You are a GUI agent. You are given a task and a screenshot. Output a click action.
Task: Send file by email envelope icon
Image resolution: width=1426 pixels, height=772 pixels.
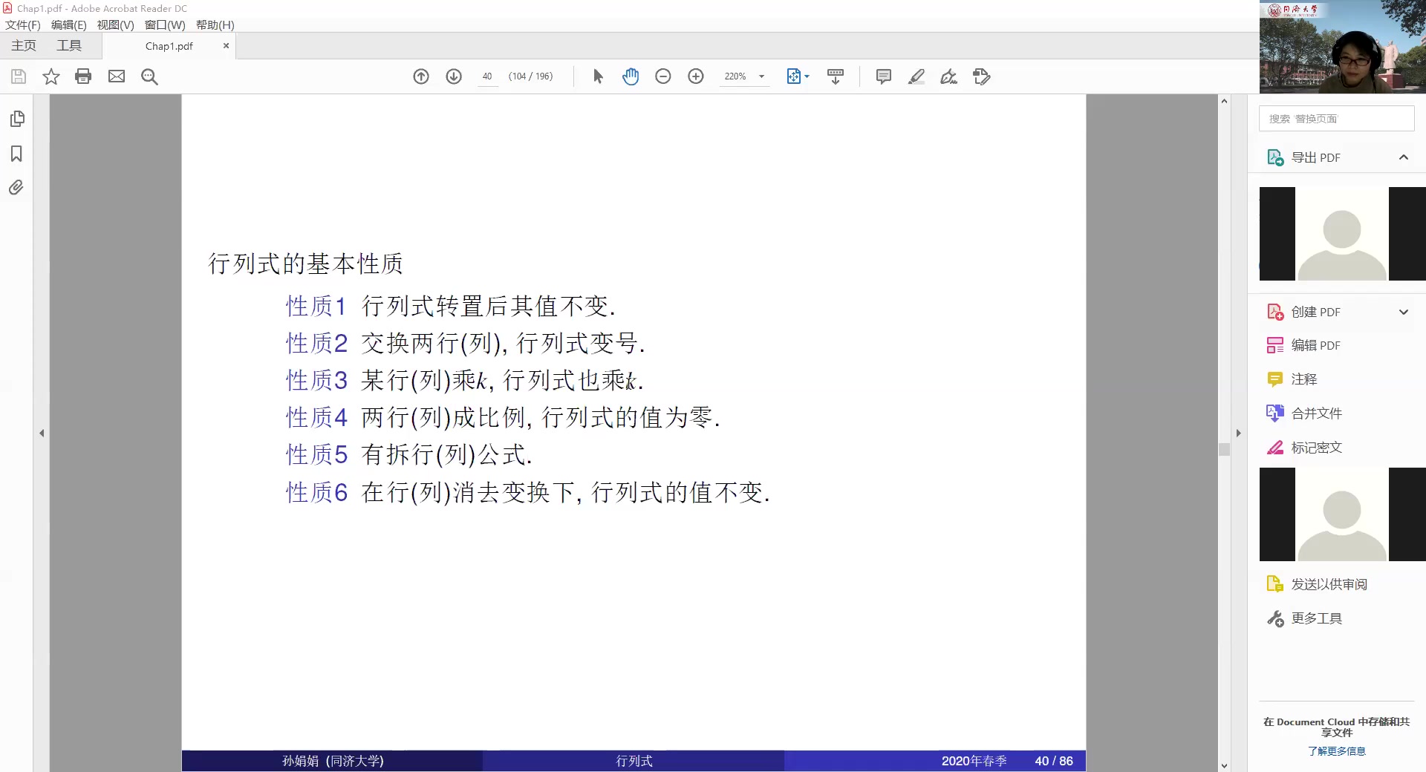117,76
